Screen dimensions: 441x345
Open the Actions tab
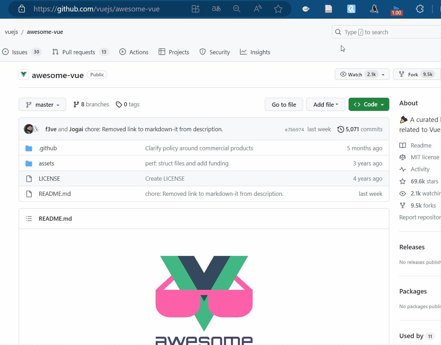pyautogui.click(x=134, y=52)
